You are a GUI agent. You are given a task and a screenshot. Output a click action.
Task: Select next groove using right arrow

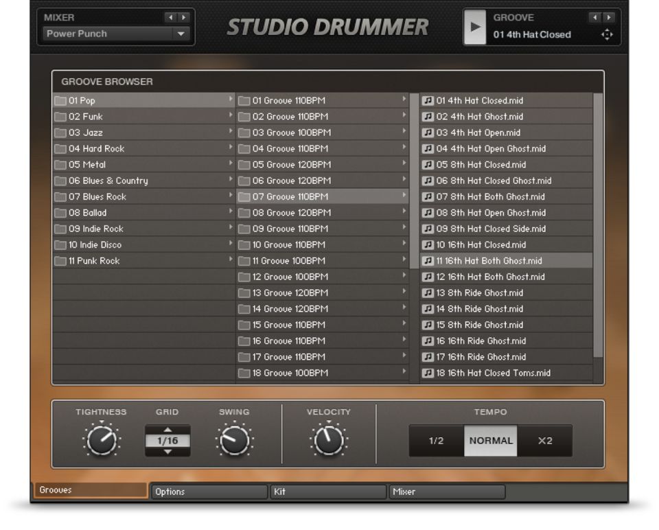coord(608,17)
